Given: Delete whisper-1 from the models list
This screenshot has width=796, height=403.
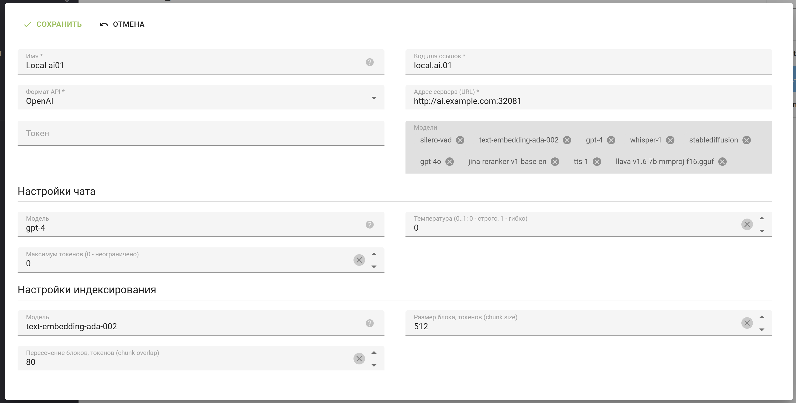Looking at the screenshot, I should (x=670, y=140).
